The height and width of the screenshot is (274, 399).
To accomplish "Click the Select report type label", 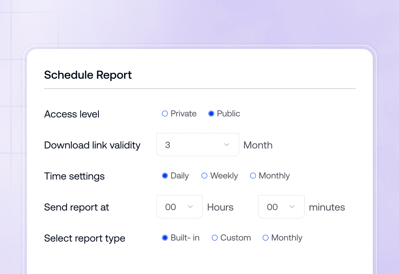I will click(85, 239).
